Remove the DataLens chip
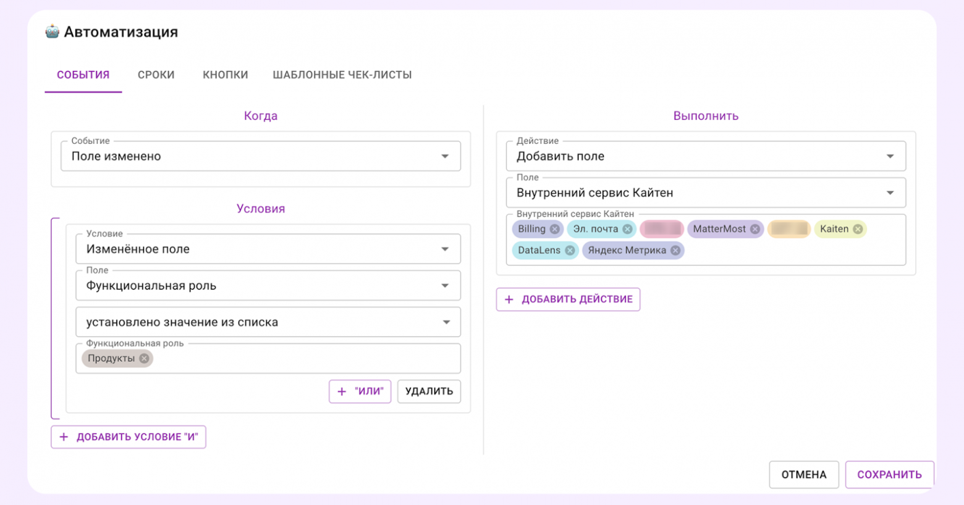 click(x=570, y=250)
